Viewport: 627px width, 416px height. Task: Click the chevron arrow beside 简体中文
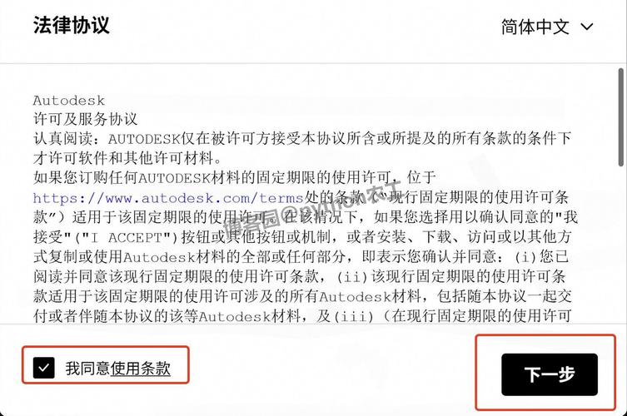tap(586, 27)
